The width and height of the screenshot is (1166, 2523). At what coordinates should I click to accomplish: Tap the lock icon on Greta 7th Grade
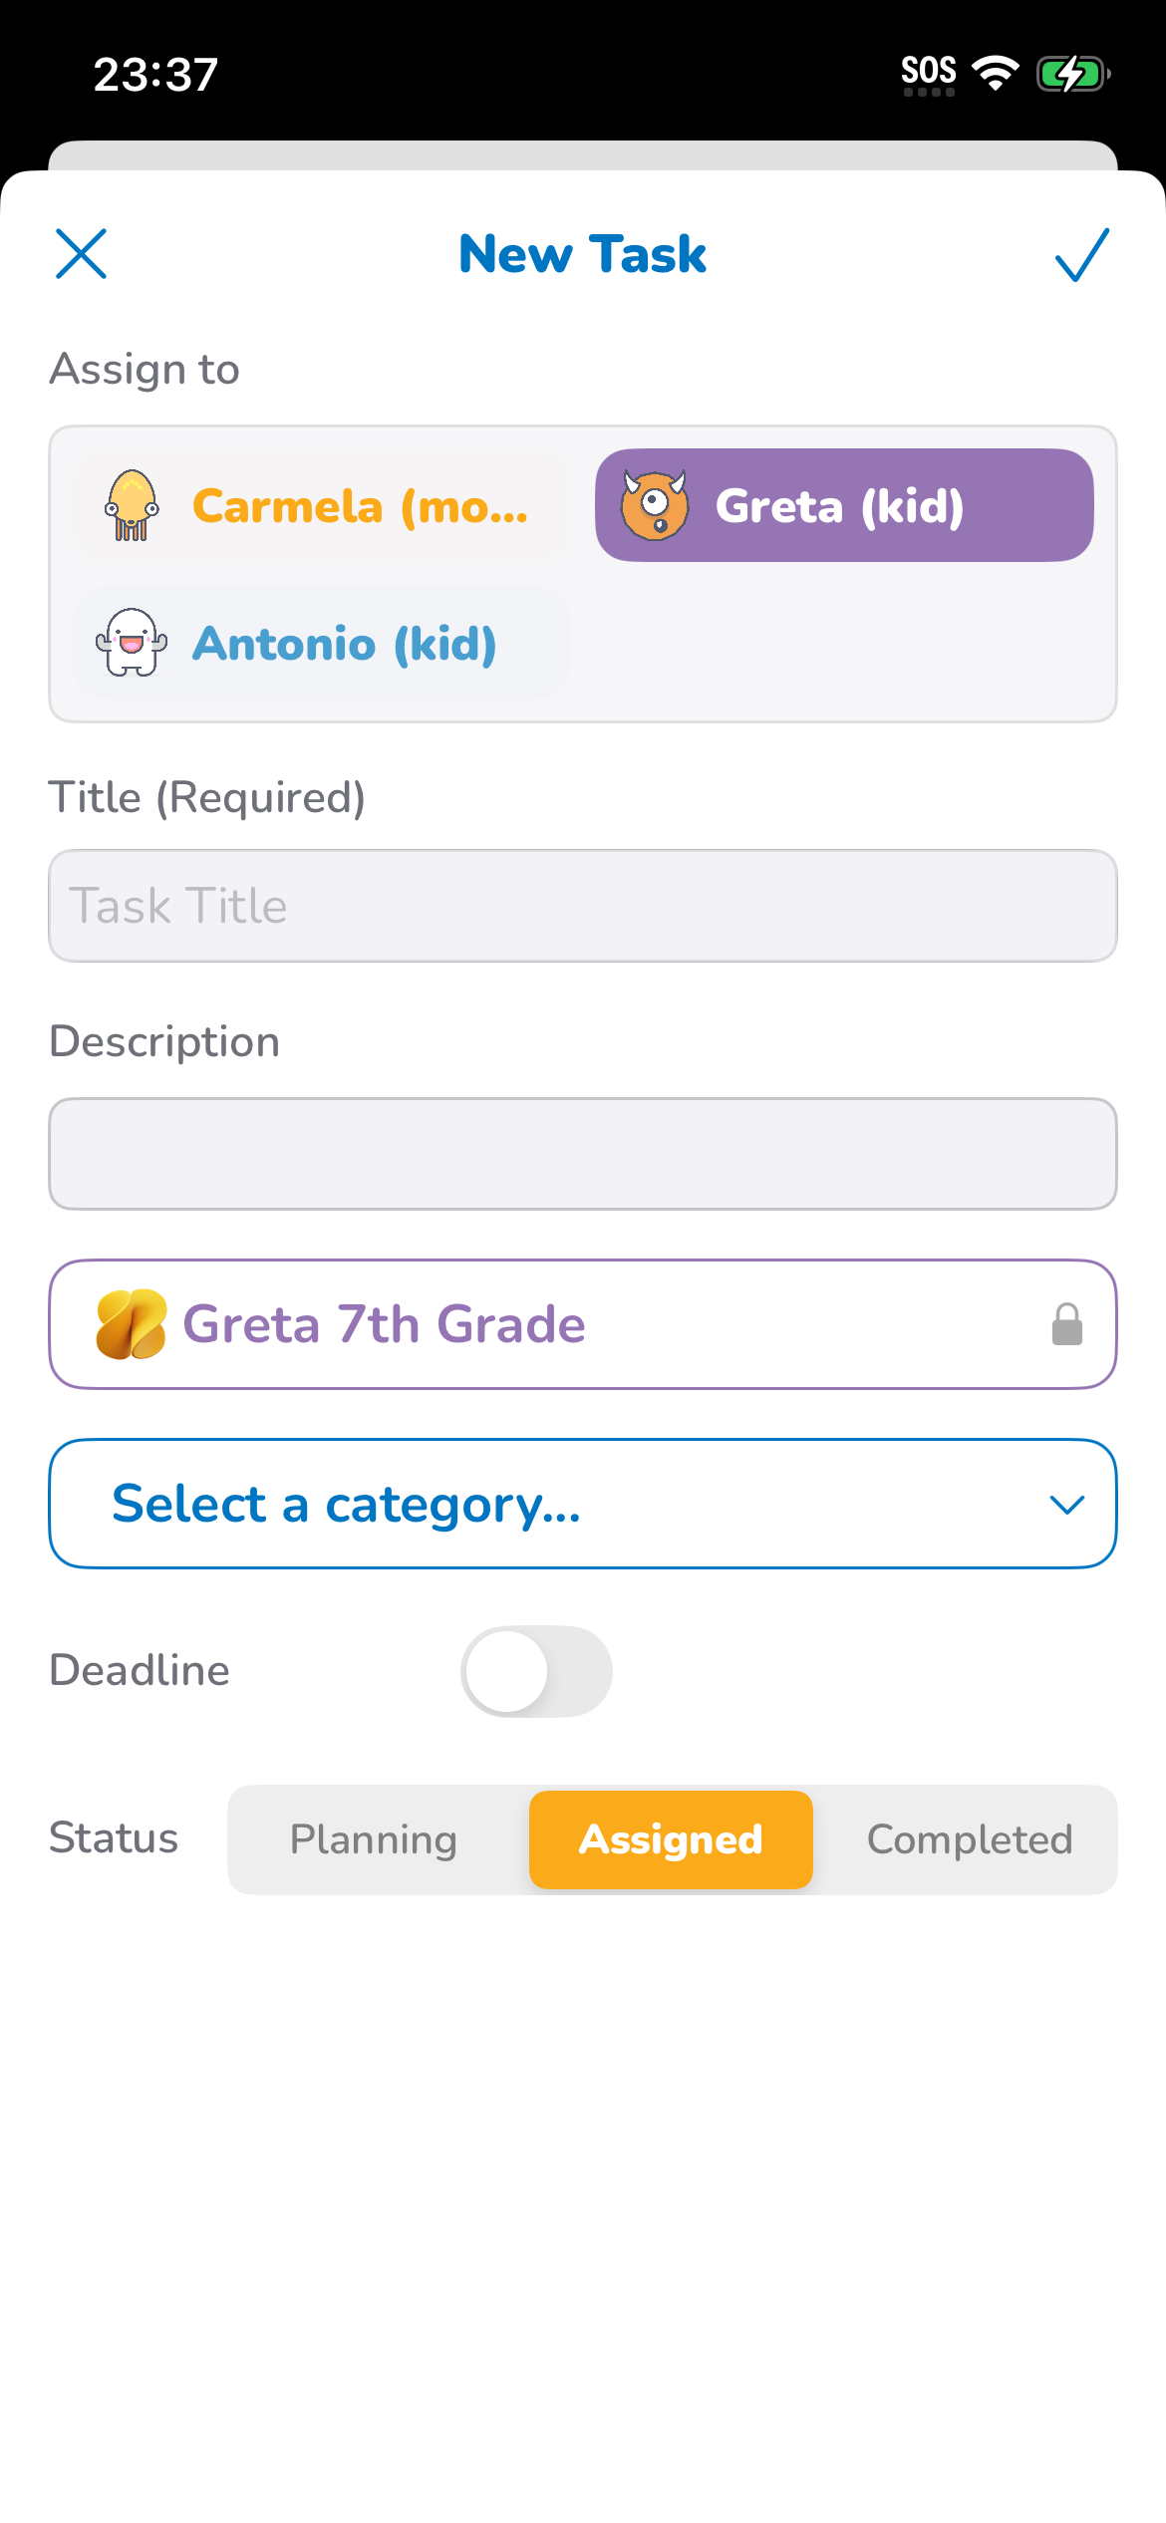(x=1066, y=1324)
